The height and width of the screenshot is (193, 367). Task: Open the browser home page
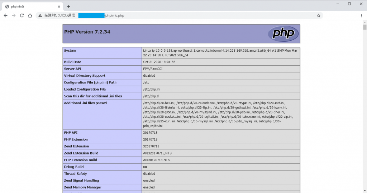tap(30, 16)
